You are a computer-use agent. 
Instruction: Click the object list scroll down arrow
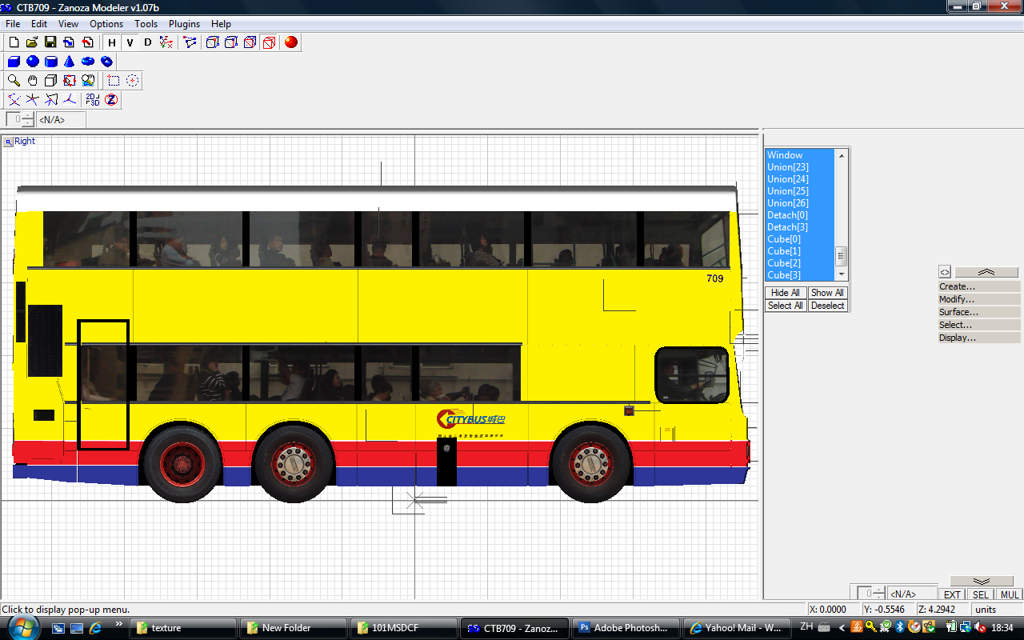841,276
